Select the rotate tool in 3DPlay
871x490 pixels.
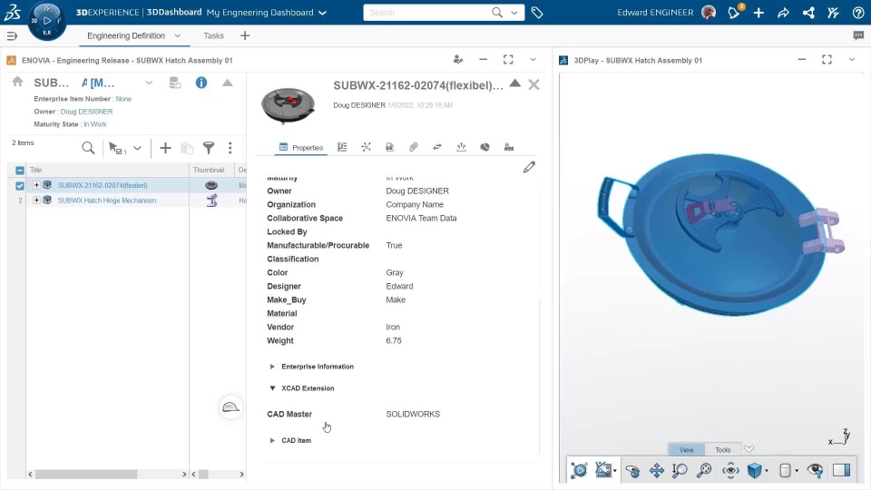coord(632,471)
